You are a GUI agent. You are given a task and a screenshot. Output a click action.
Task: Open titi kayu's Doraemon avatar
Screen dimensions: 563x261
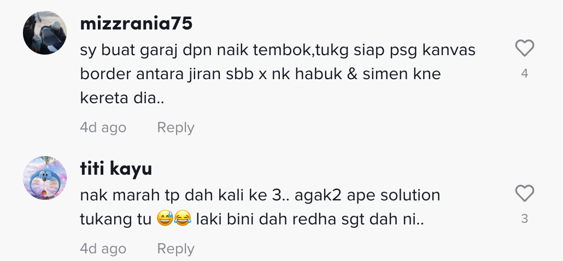[45, 178]
